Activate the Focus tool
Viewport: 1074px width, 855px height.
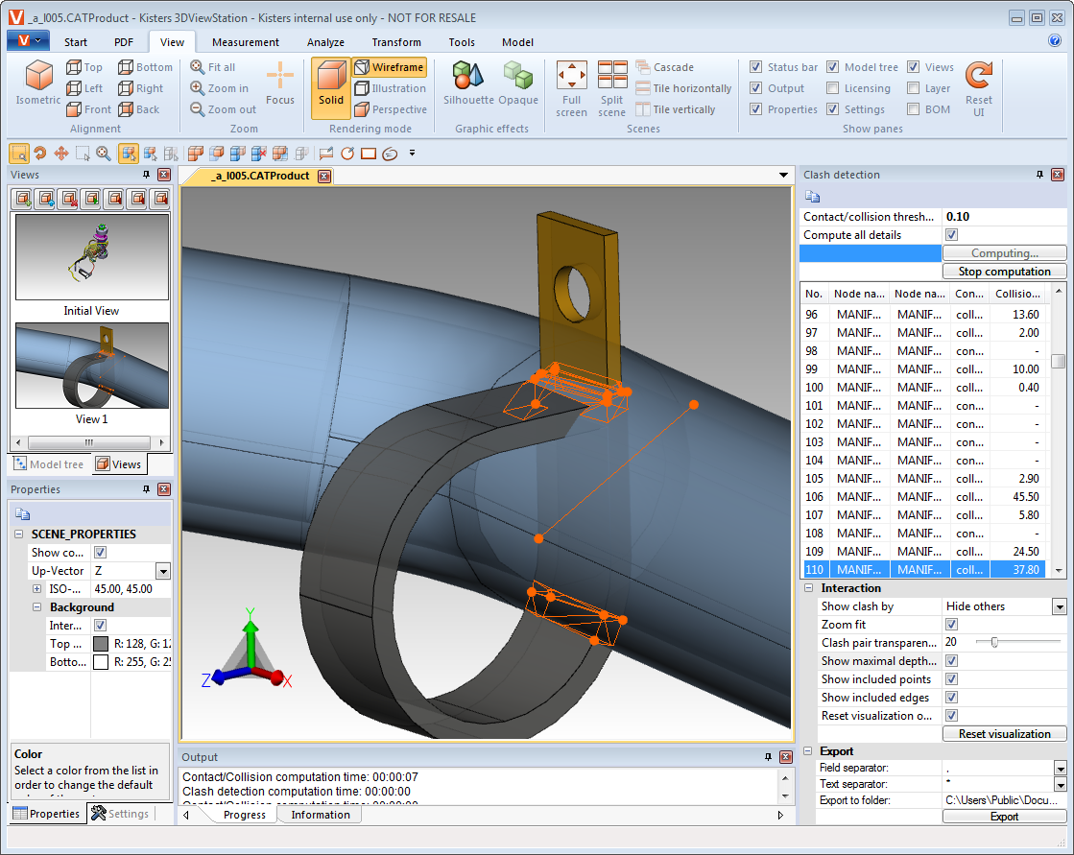[x=280, y=83]
